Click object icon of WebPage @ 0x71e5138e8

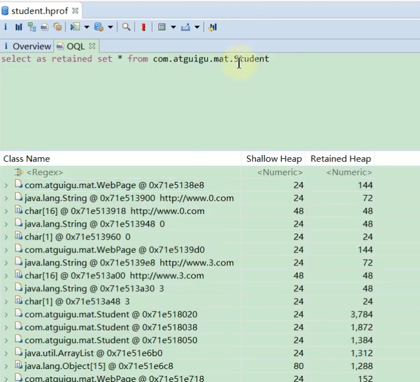pyautogui.click(x=19, y=184)
